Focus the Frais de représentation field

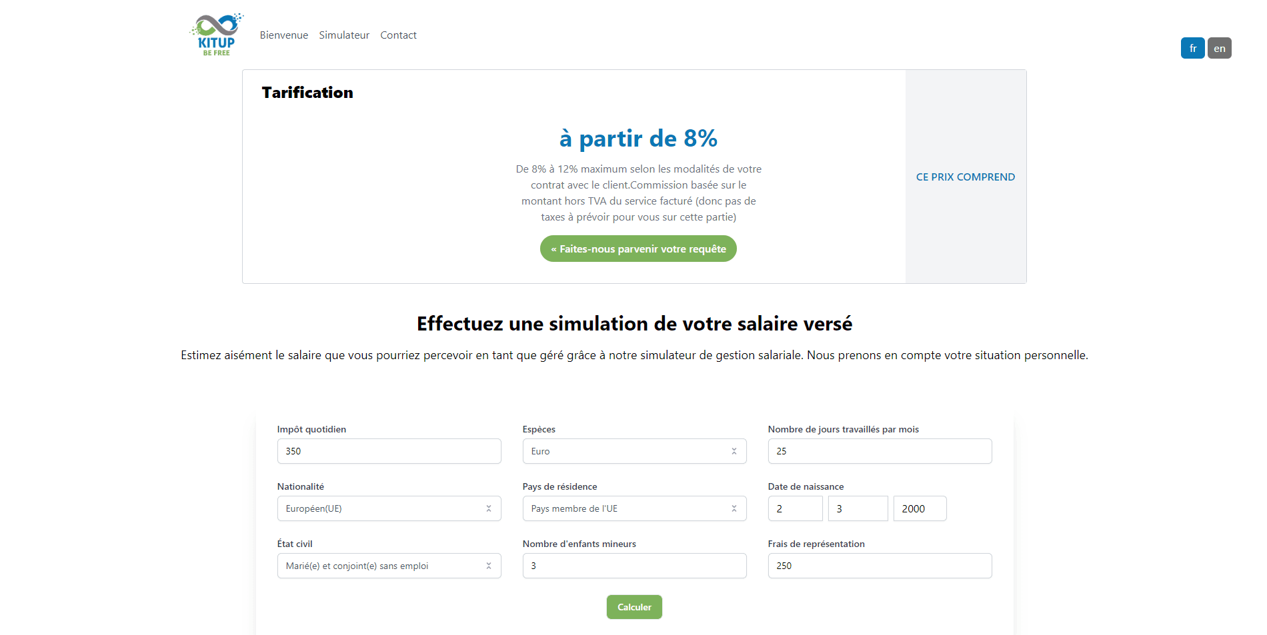pyautogui.click(x=879, y=566)
